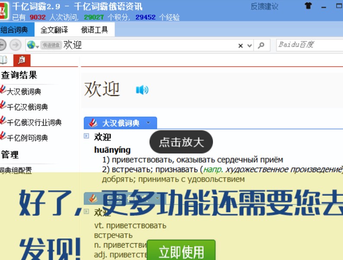Play pronunciation with the speaker icon
The height and width of the screenshot is (260, 343).
[142, 90]
